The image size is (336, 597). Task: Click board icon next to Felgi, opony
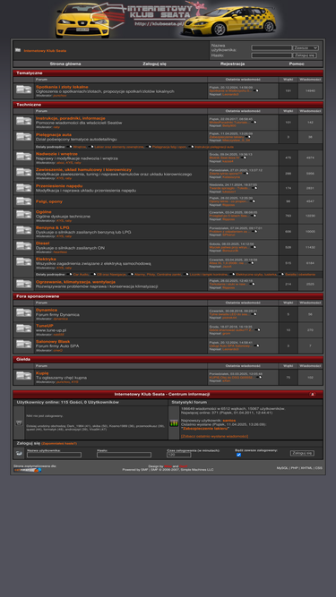point(23,201)
